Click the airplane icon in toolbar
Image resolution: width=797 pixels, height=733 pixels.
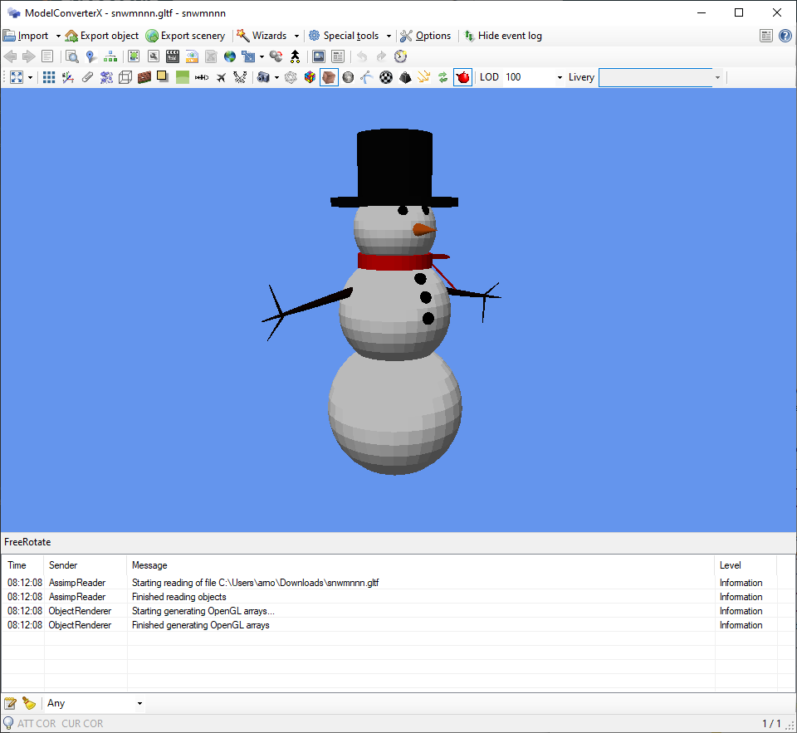click(x=221, y=77)
